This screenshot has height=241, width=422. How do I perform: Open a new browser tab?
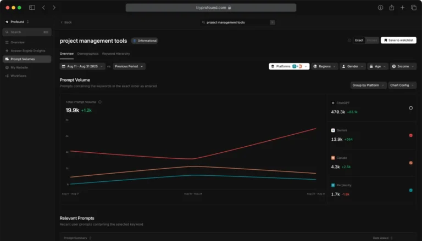[x=402, y=8]
